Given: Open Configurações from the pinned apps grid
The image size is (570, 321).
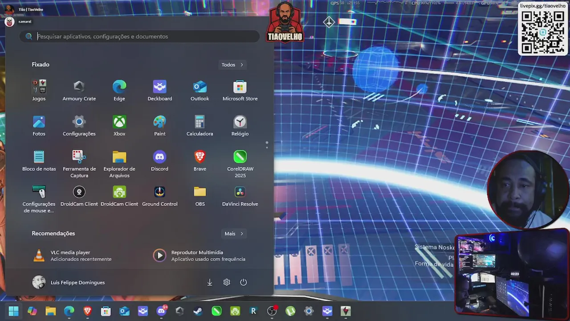Looking at the screenshot, I should pyautogui.click(x=79, y=126).
